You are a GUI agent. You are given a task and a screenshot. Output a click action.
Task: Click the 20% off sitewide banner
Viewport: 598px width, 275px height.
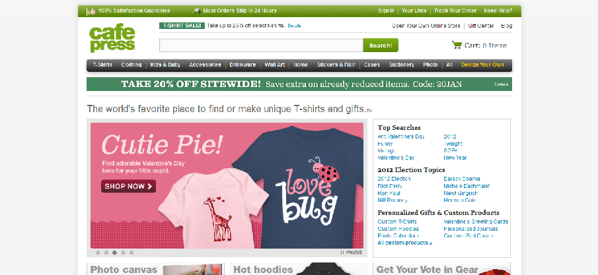click(299, 84)
